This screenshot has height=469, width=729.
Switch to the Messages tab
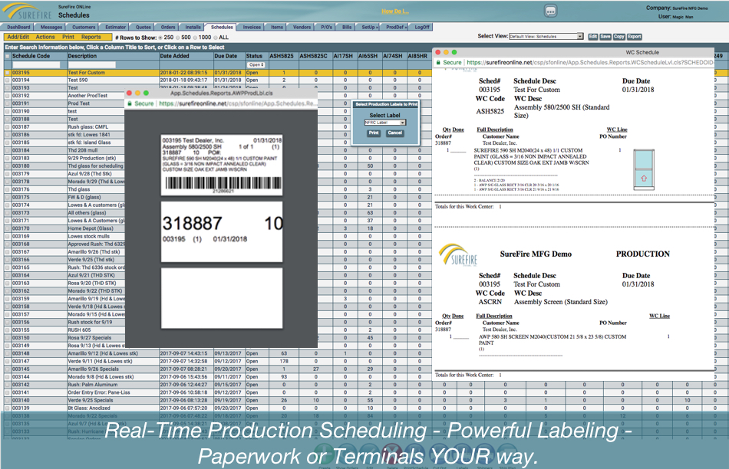pyautogui.click(x=51, y=28)
